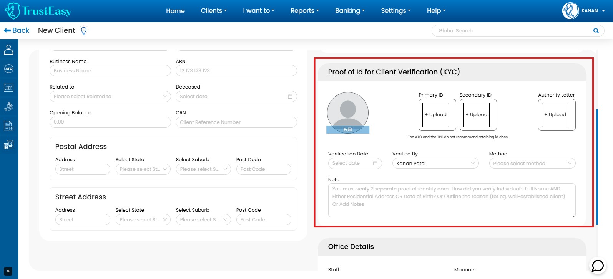Click the Back link
Viewport: 613px width, 279px height.
coord(17,30)
